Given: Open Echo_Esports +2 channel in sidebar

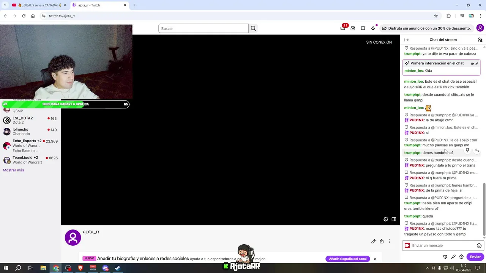Looking at the screenshot, I should click(30, 146).
